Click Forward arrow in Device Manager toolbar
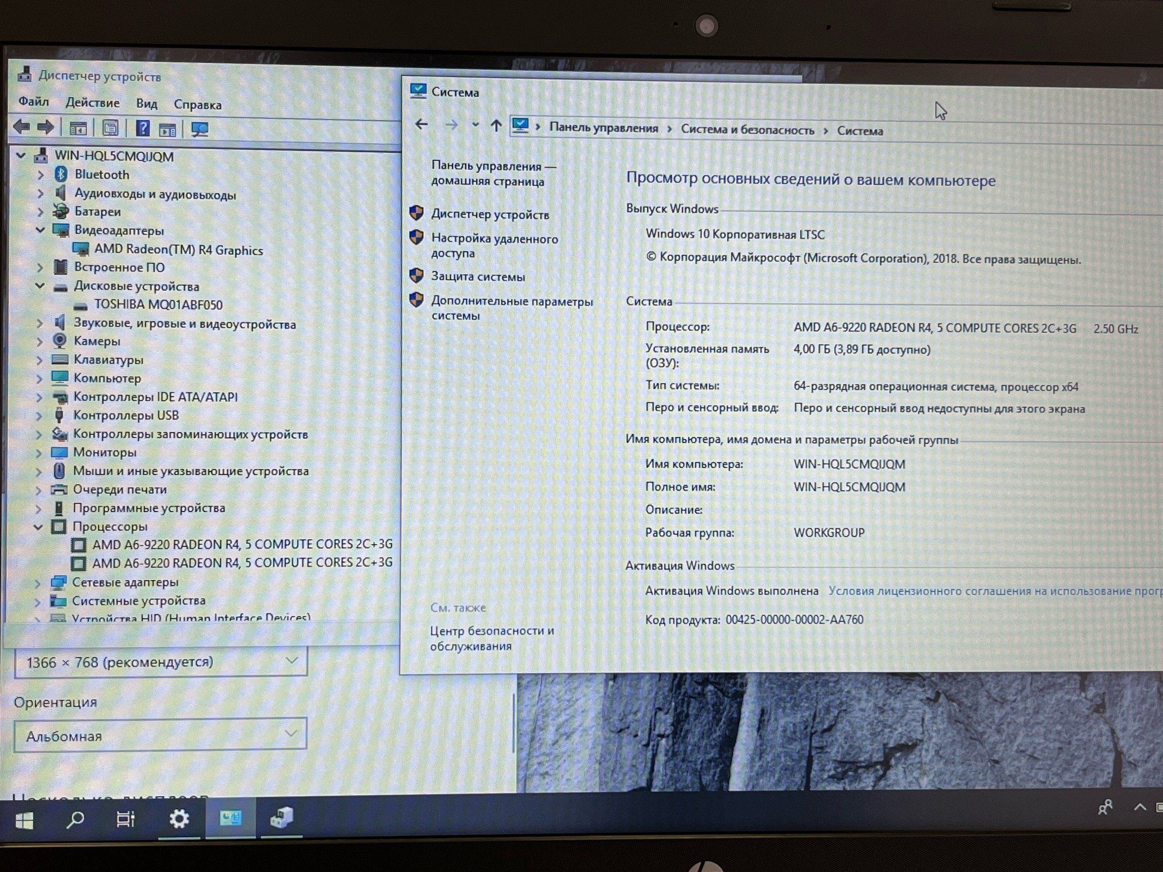This screenshot has width=1163, height=872. [x=45, y=127]
